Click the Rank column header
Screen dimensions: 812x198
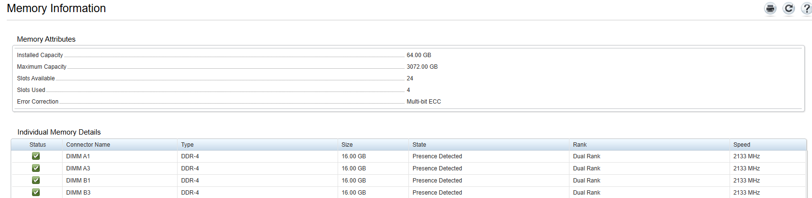580,145
